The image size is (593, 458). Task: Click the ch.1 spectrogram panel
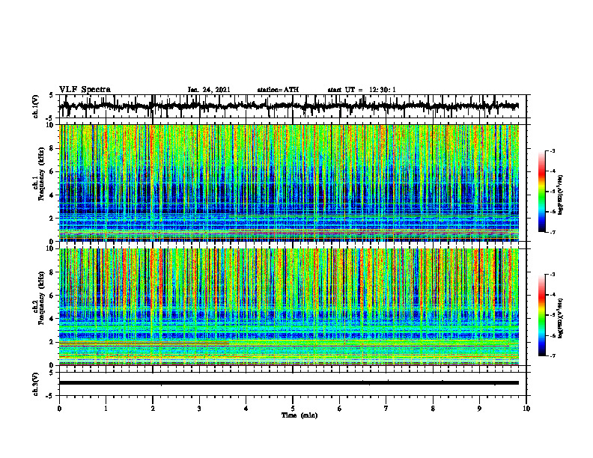288,183
